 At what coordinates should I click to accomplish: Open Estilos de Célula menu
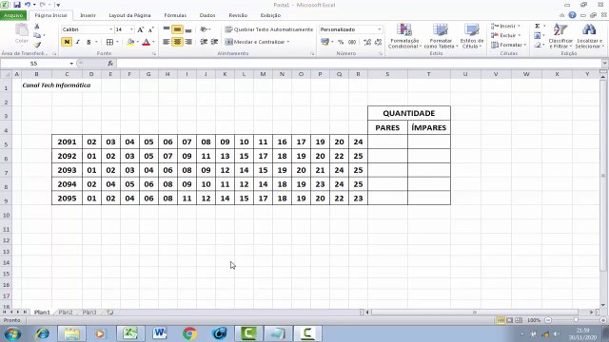coord(472,36)
